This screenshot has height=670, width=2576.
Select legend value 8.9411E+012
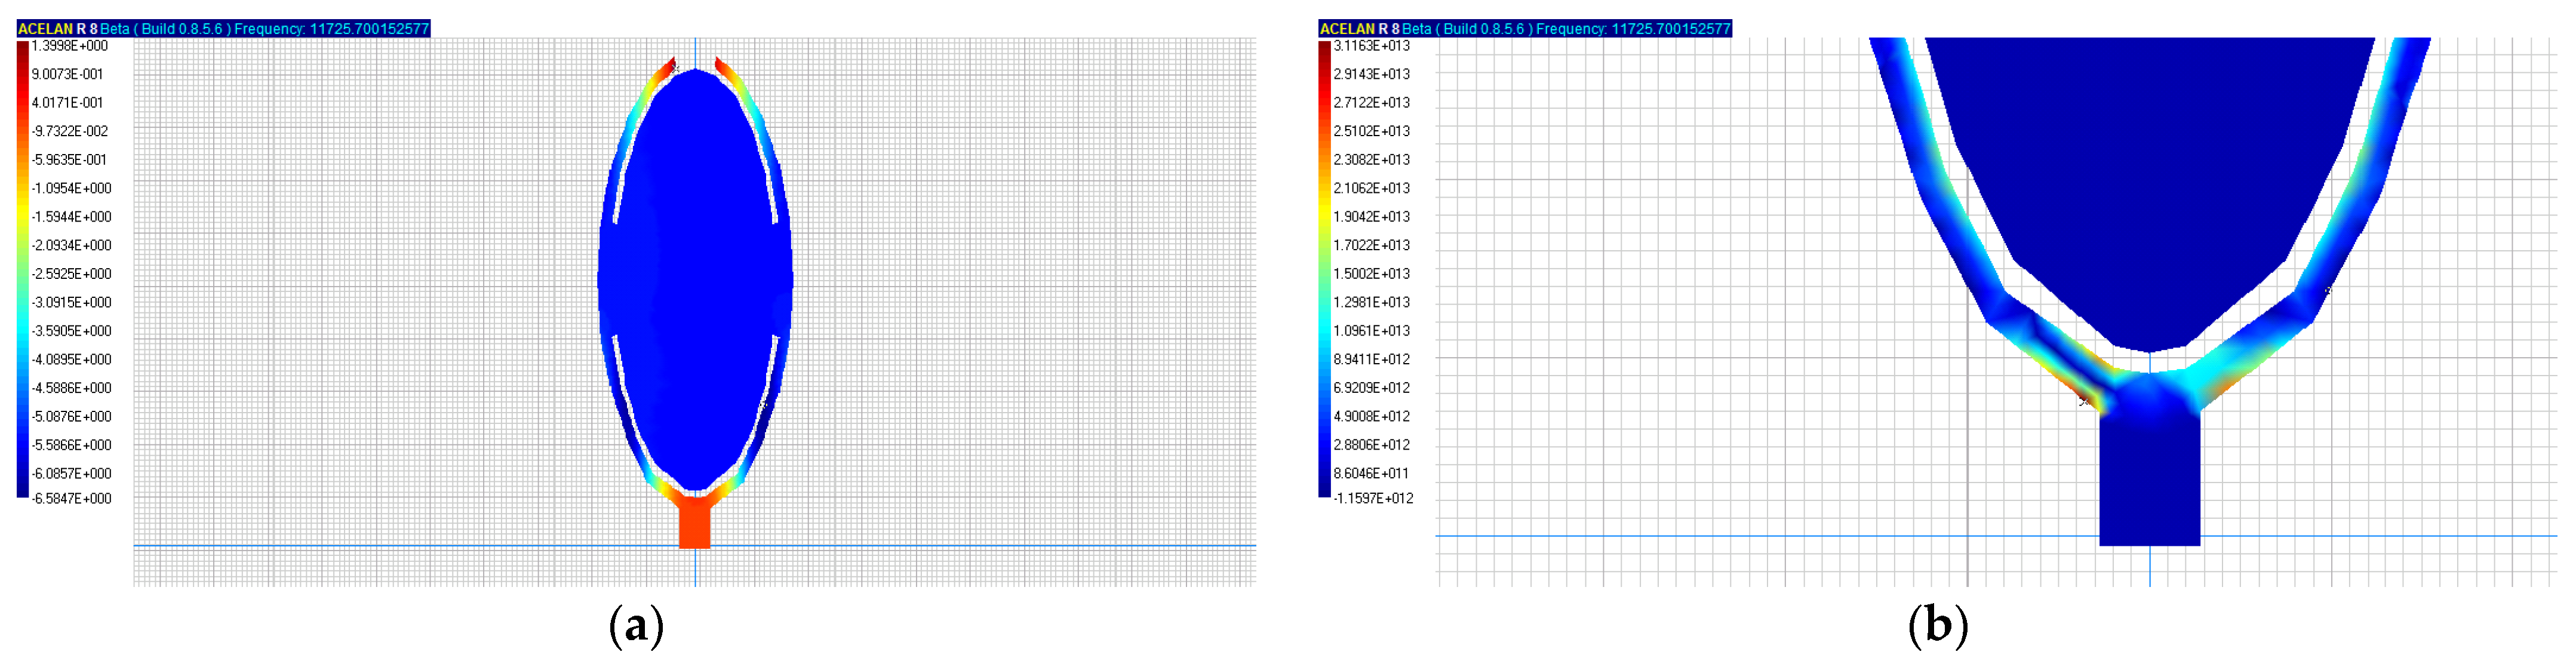(1372, 359)
